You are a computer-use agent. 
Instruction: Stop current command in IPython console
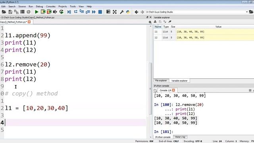[250, 90]
